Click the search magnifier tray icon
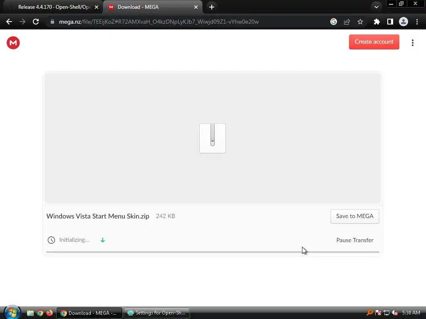This screenshot has width=426, height=319. (x=369, y=313)
